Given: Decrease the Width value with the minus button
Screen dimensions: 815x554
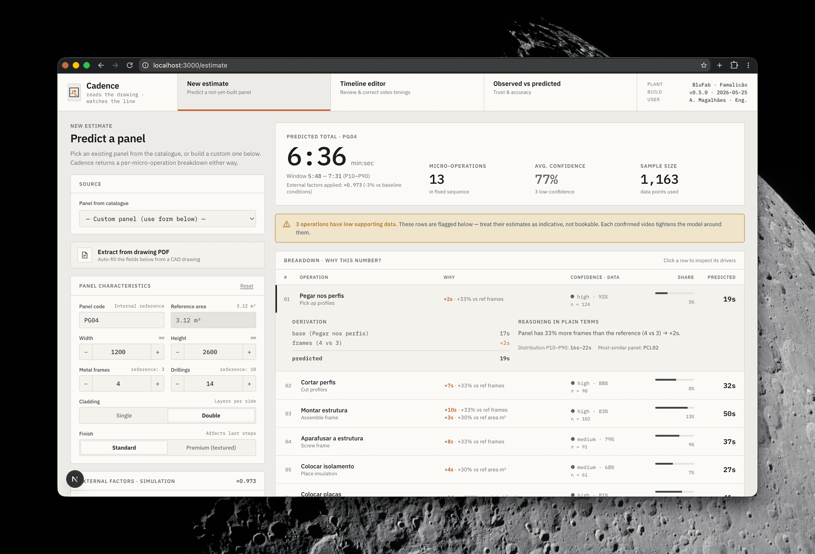Looking at the screenshot, I should point(86,352).
